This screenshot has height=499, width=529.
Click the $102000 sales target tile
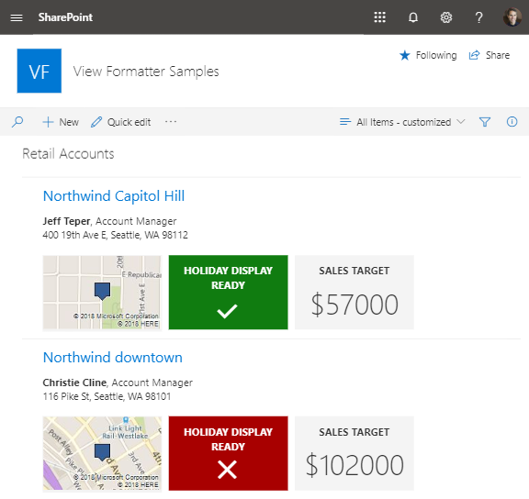(x=355, y=453)
